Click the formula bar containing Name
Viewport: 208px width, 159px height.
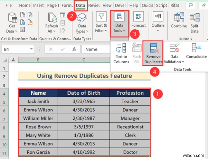click(x=96, y=49)
